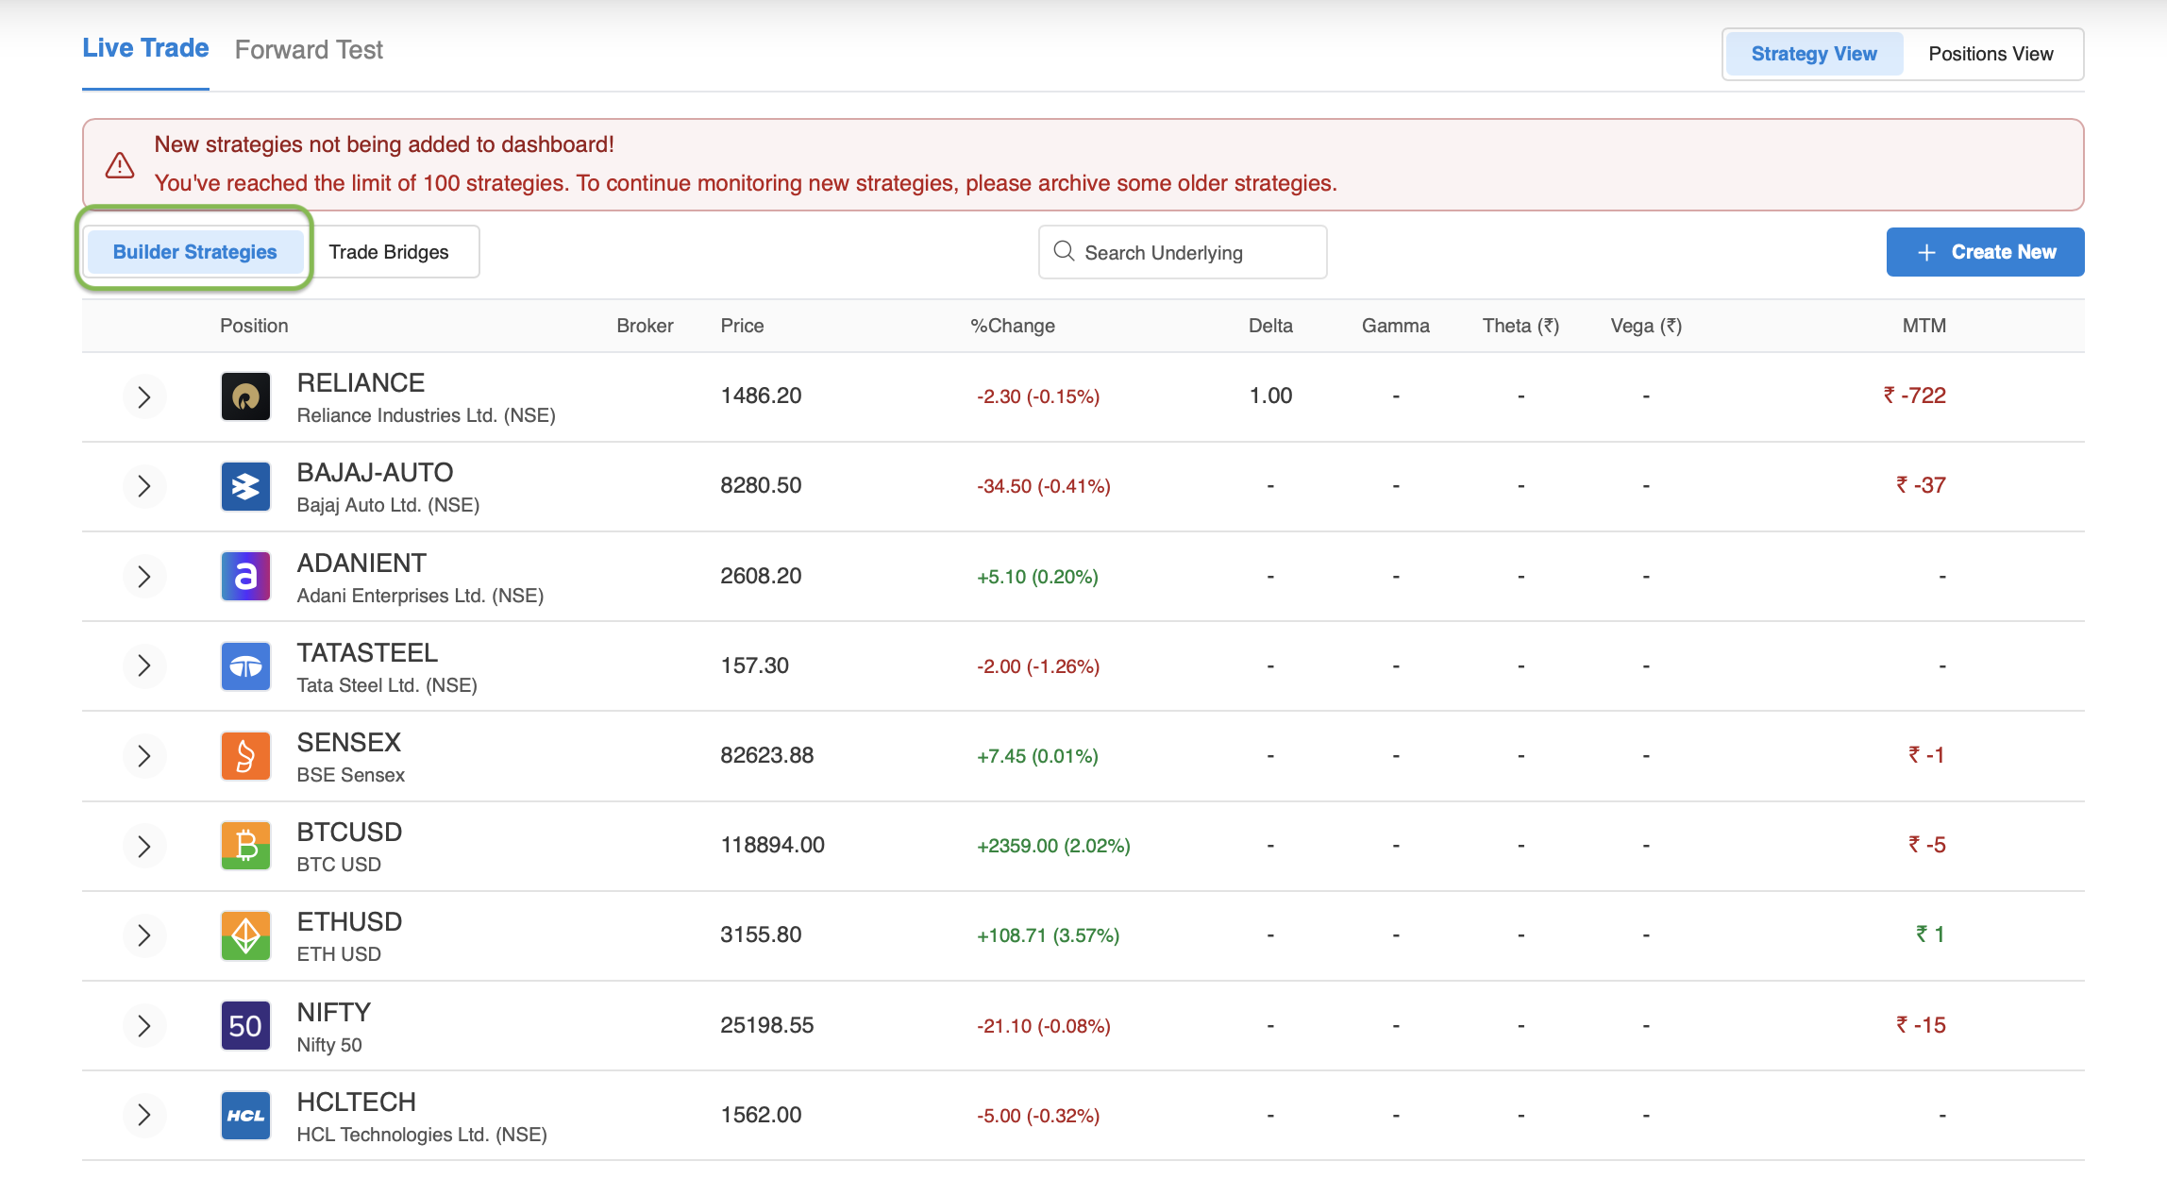
Task: Open the Trade Bridges tab
Action: 389,252
